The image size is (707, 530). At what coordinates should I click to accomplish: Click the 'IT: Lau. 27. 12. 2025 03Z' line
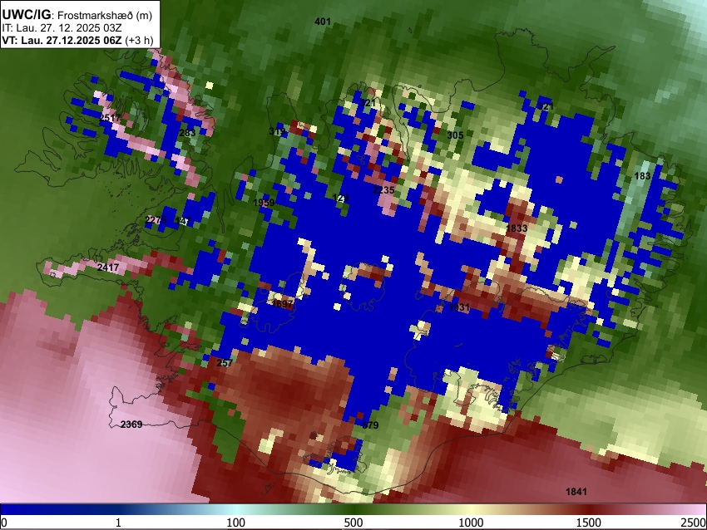pyautogui.click(x=62, y=28)
